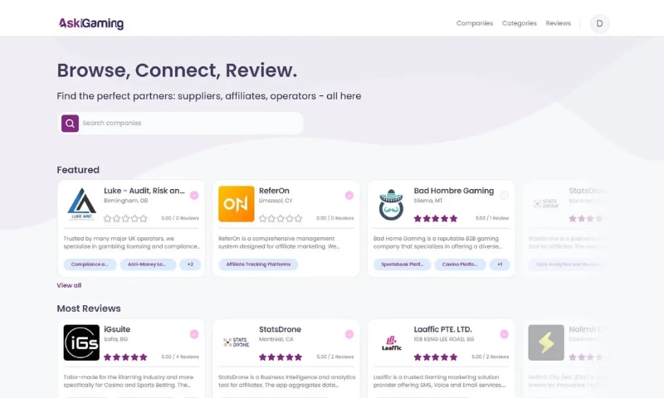Click the StatsDrone logo under Most Reviews
This screenshot has width=664, height=398.
tap(236, 342)
